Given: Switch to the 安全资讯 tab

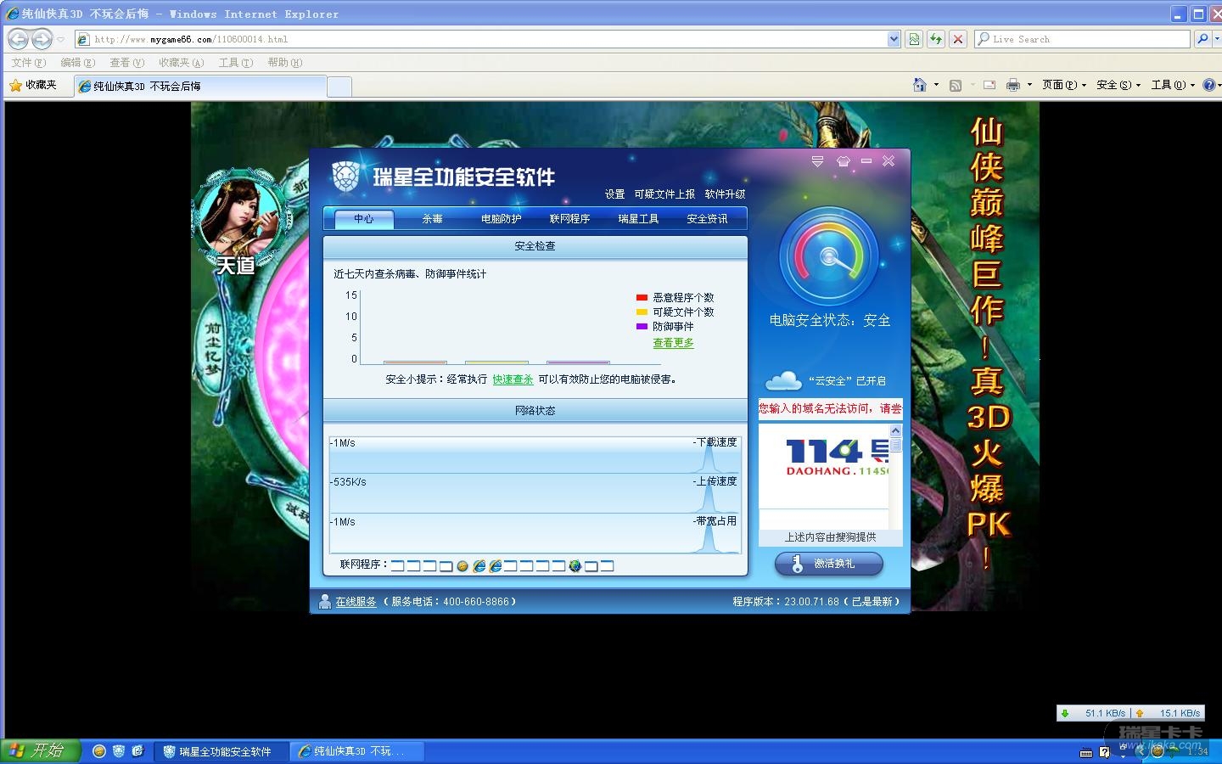Looking at the screenshot, I should tap(707, 219).
